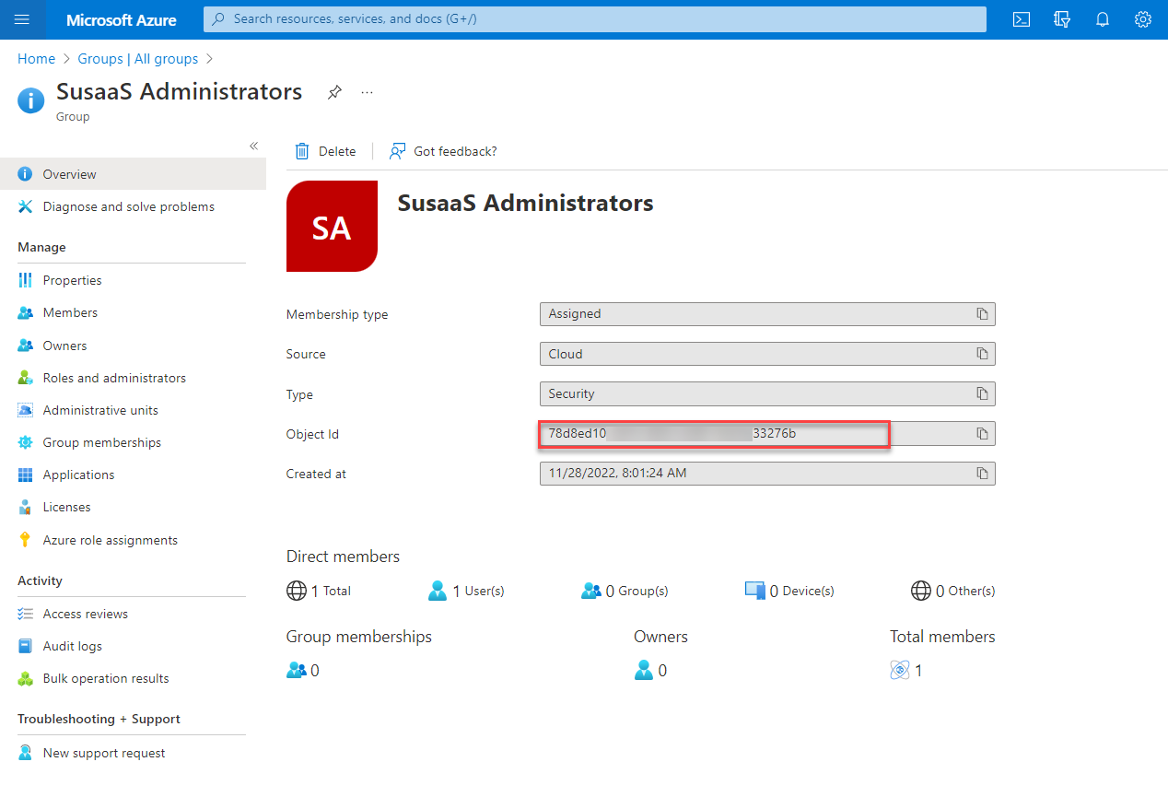Open the Directories and subscriptions filter icon
Screen dimensions: 1168x797
(x=1061, y=19)
